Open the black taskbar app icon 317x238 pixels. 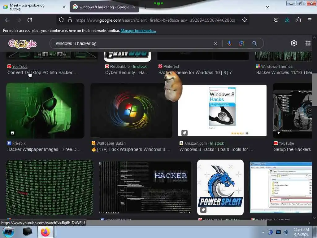pyautogui.click(x=27, y=232)
